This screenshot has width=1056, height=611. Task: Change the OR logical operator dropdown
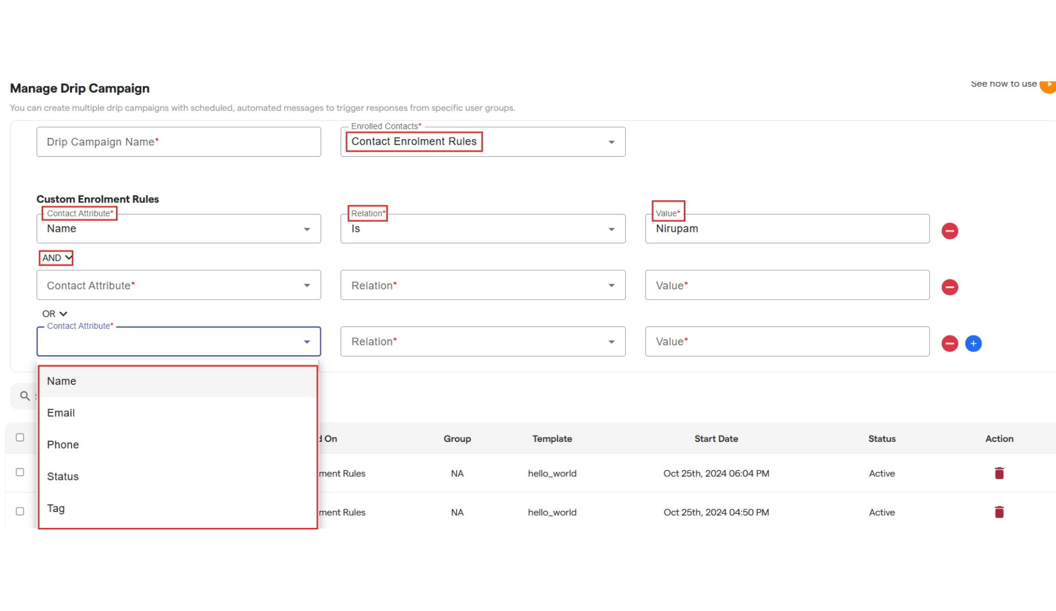click(x=54, y=313)
